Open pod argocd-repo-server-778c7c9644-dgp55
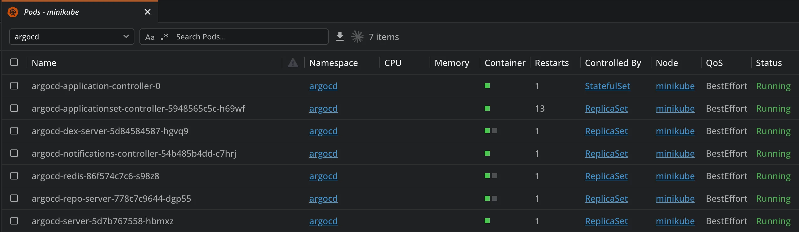The image size is (799, 232). (x=111, y=199)
